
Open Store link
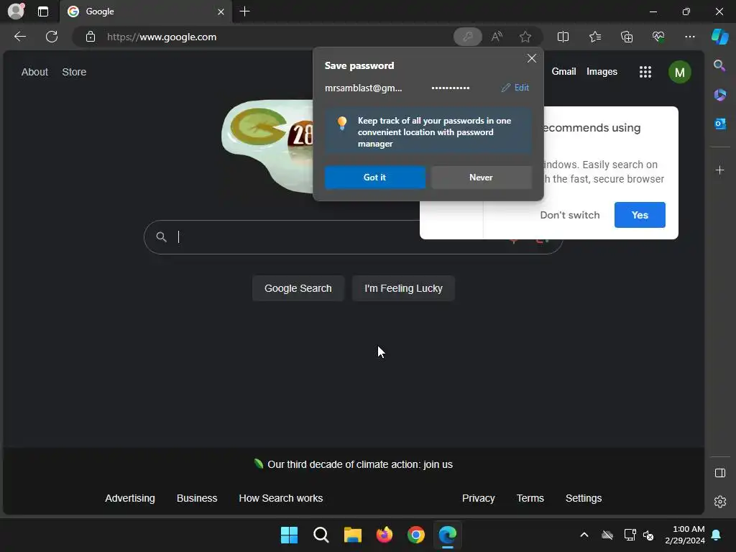[x=74, y=72]
